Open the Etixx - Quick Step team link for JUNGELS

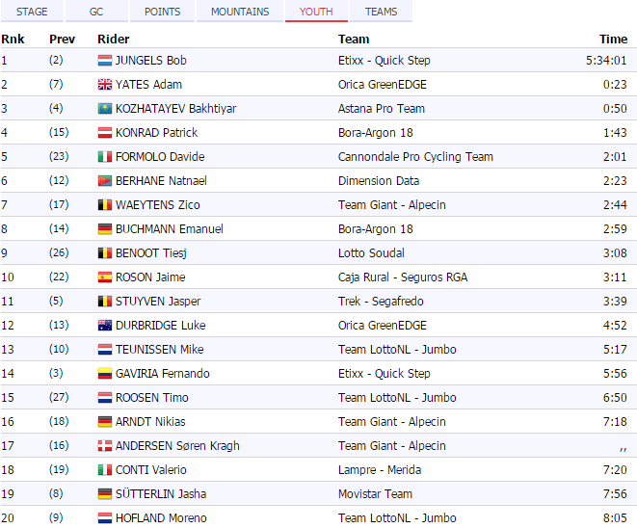pos(384,61)
